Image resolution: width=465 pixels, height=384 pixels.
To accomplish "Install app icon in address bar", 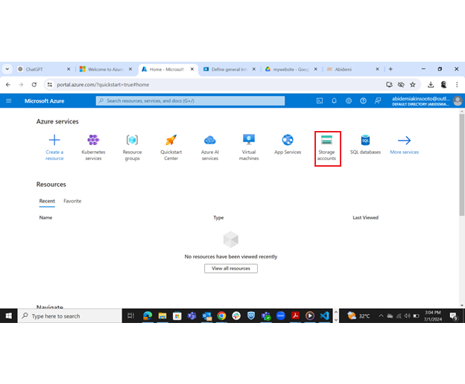I will [390, 85].
